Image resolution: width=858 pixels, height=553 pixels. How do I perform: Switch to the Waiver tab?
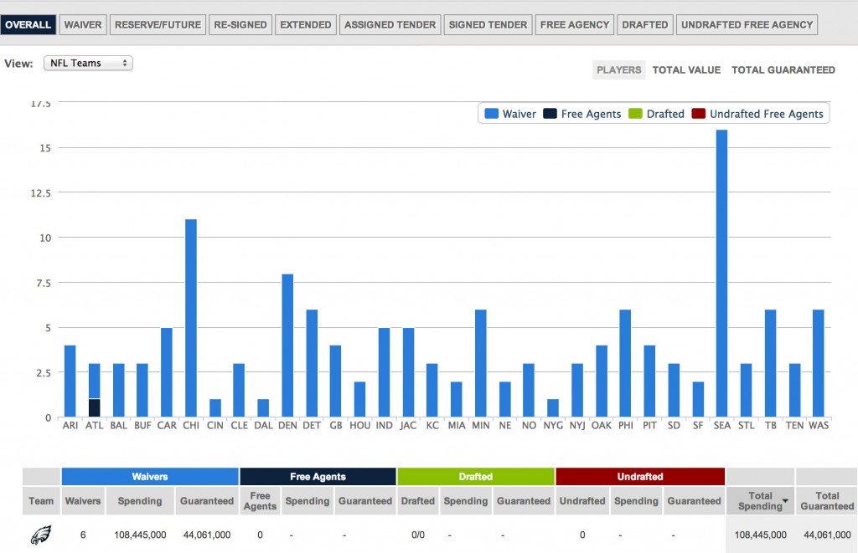click(83, 25)
